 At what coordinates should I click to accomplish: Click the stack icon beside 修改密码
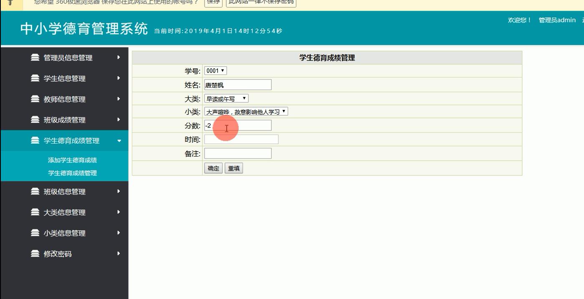[35, 254]
